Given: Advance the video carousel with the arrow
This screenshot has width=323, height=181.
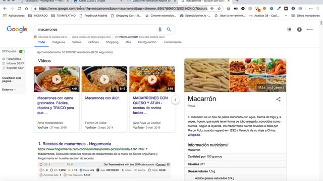Looking at the screenshot, I should pos(175,100).
